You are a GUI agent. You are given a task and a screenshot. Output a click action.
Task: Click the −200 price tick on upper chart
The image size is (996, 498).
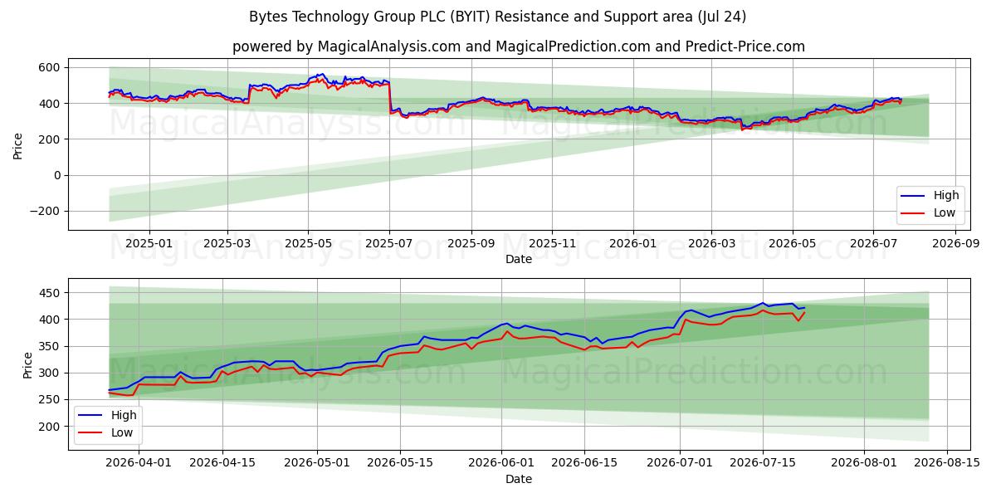tap(43, 211)
